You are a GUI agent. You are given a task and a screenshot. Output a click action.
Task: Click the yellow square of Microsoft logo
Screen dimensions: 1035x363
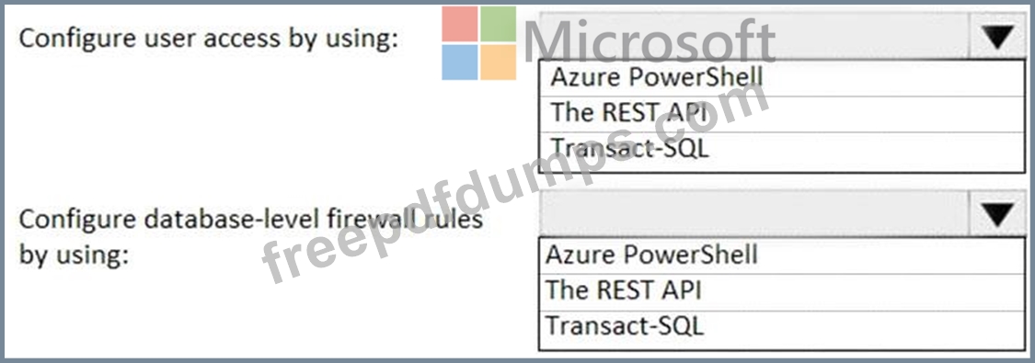[498, 62]
